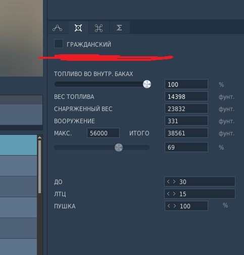244x255 pixels.
Task: Click the ИТОГО label
Action: (139, 133)
